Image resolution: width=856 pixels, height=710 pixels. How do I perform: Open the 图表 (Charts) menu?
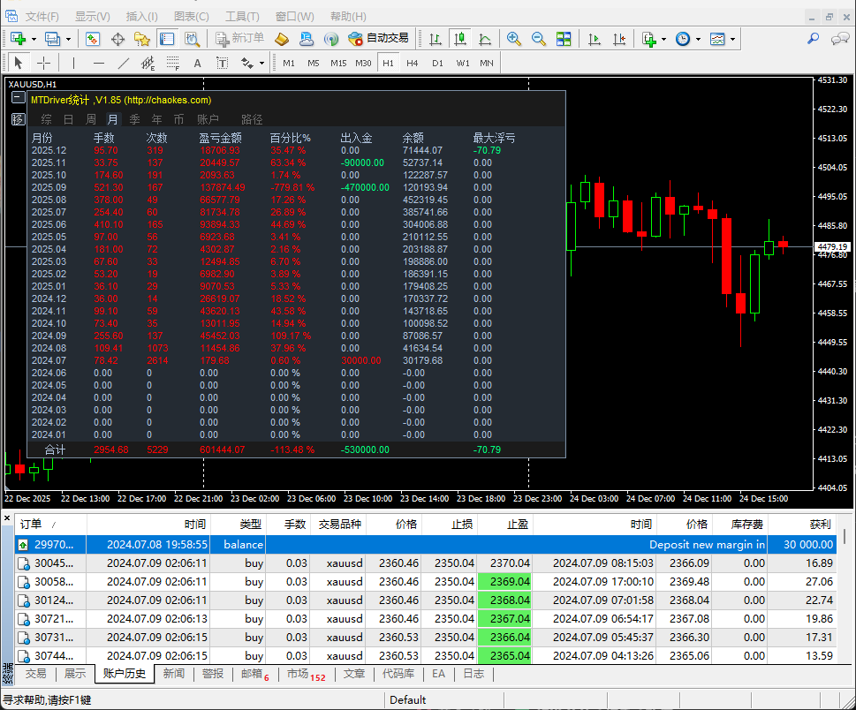click(191, 17)
